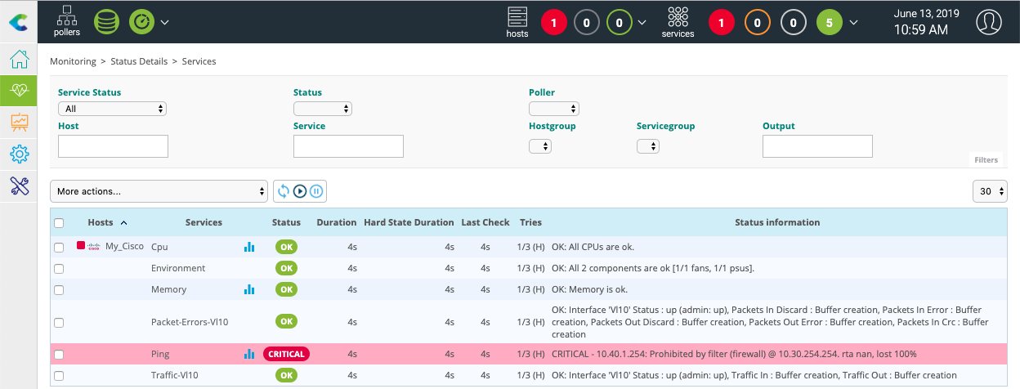Click the Status Details breadcrumb link

pyautogui.click(x=139, y=61)
